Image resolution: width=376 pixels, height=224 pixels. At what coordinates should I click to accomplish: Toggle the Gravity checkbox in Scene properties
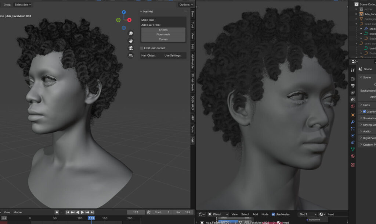click(365, 111)
